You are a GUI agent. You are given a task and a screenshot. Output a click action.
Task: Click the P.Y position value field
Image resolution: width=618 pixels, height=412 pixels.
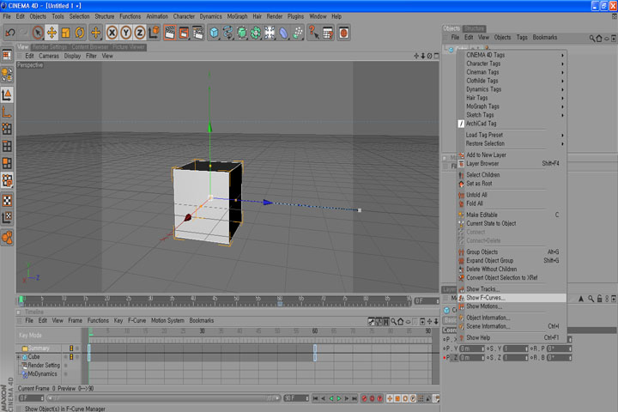coord(472,348)
